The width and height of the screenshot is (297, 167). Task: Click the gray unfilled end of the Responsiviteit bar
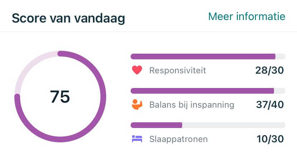coord(280,57)
